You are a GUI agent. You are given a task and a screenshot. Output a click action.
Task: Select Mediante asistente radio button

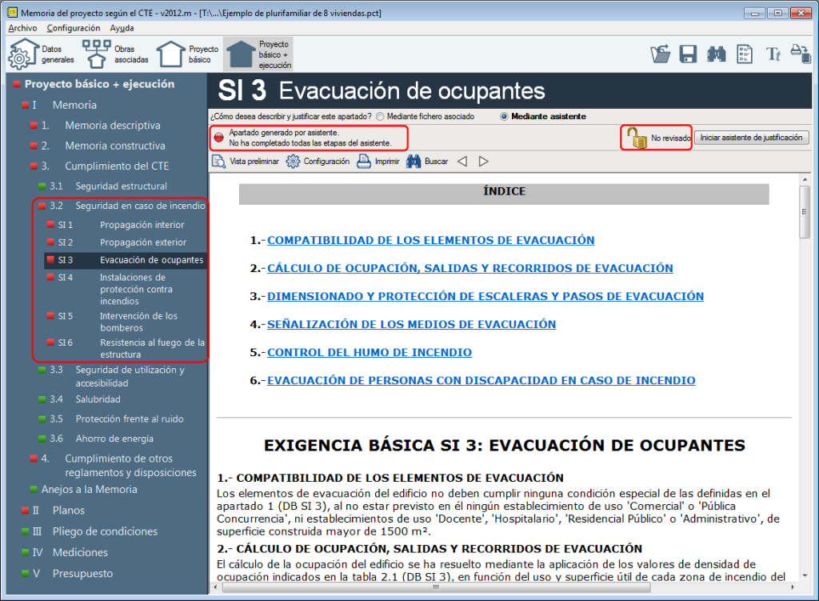(504, 117)
